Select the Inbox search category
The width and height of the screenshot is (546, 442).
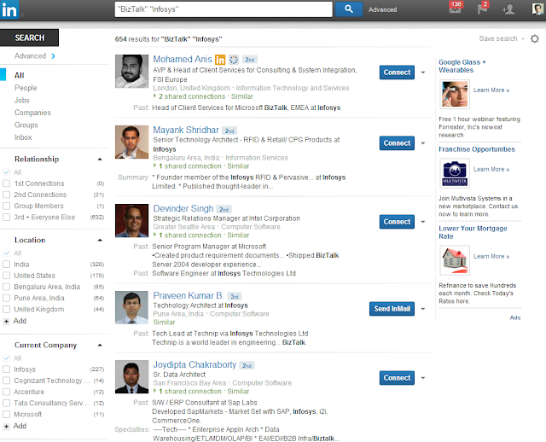23,137
